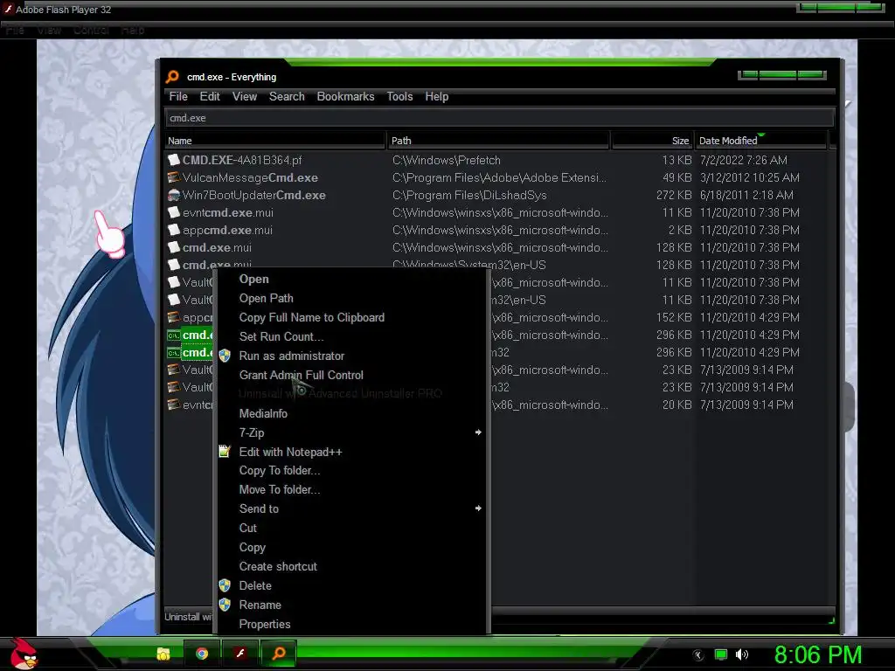This screenshot has width=895, height=671.
Task: Click date 7/2/2022 7:26 AM
Action: click(743, 161)
